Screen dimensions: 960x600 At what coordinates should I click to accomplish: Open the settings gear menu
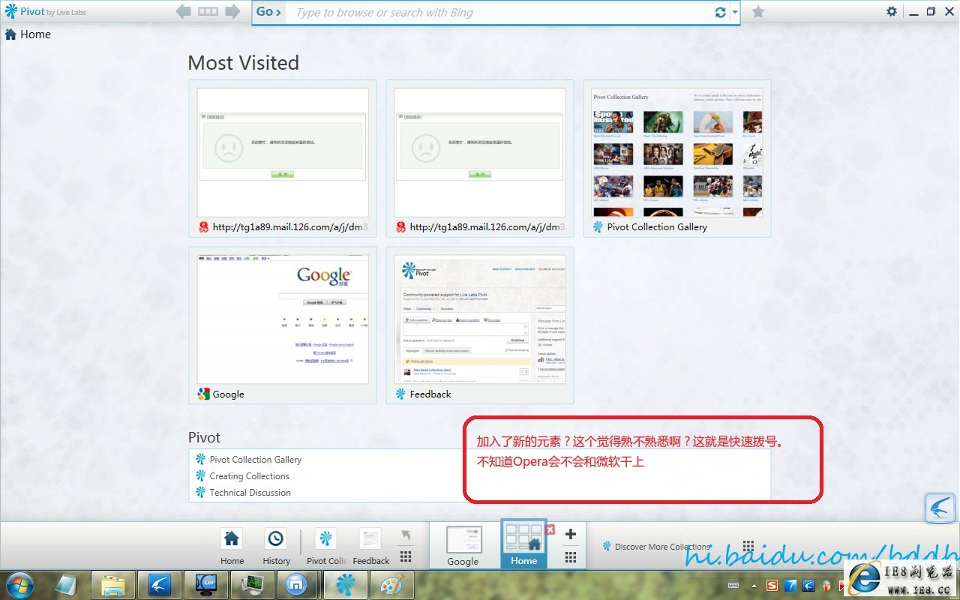(x=892, y=11)
